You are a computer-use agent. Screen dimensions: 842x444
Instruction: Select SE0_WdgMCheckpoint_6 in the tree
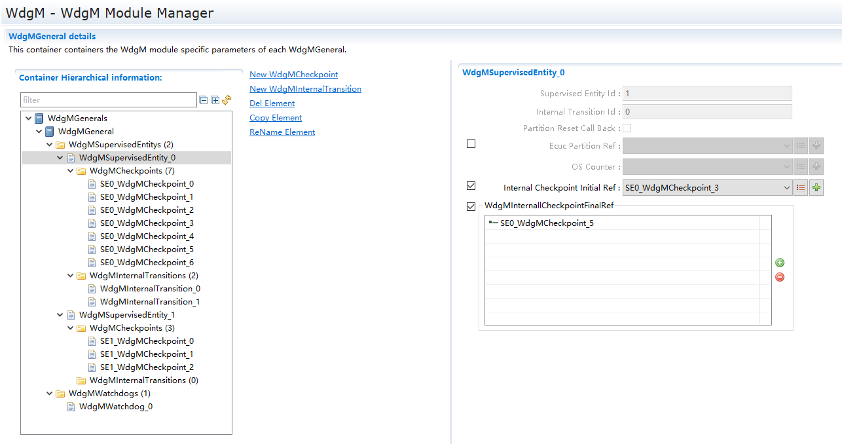(x=147, y=263)
